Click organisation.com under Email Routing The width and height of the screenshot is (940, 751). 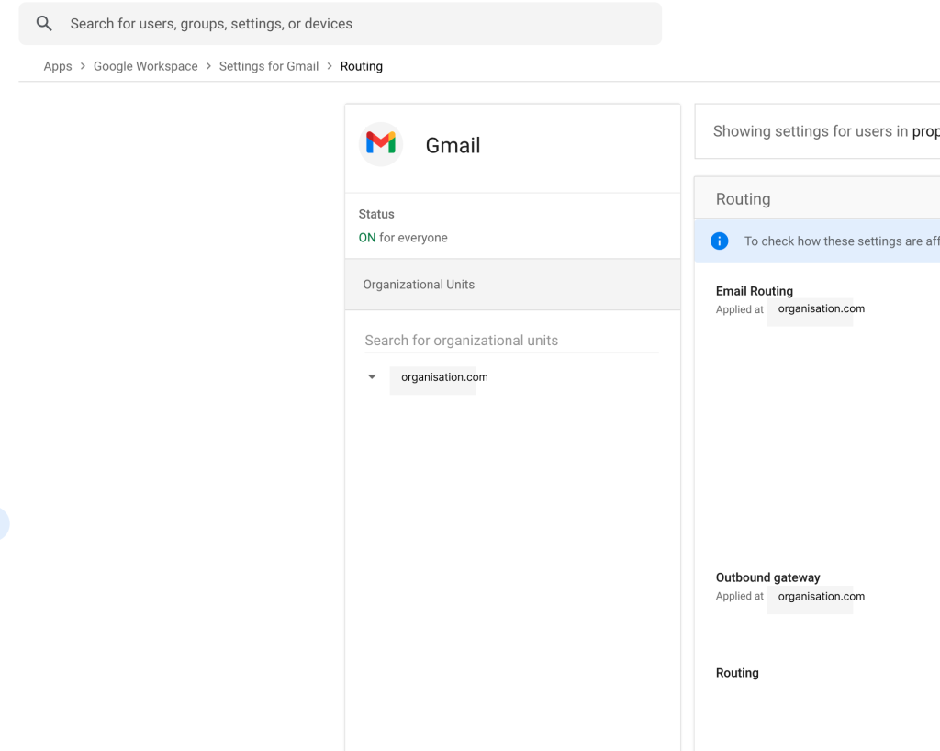[x=822, y=308]
